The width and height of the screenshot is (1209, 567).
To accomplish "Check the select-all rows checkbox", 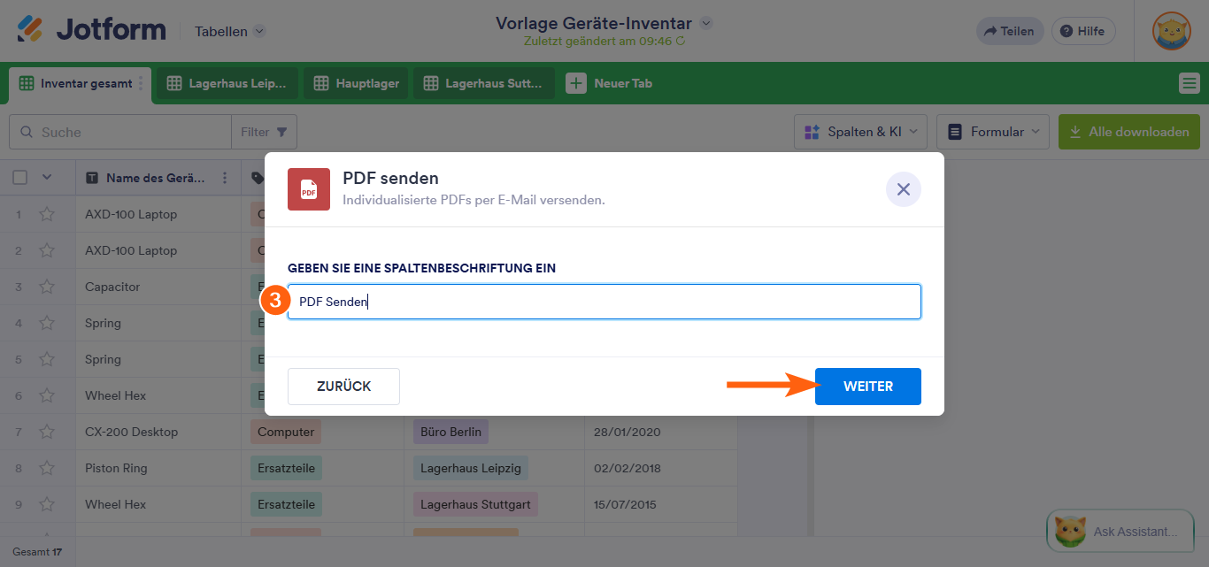I will (x=19, y=177).
